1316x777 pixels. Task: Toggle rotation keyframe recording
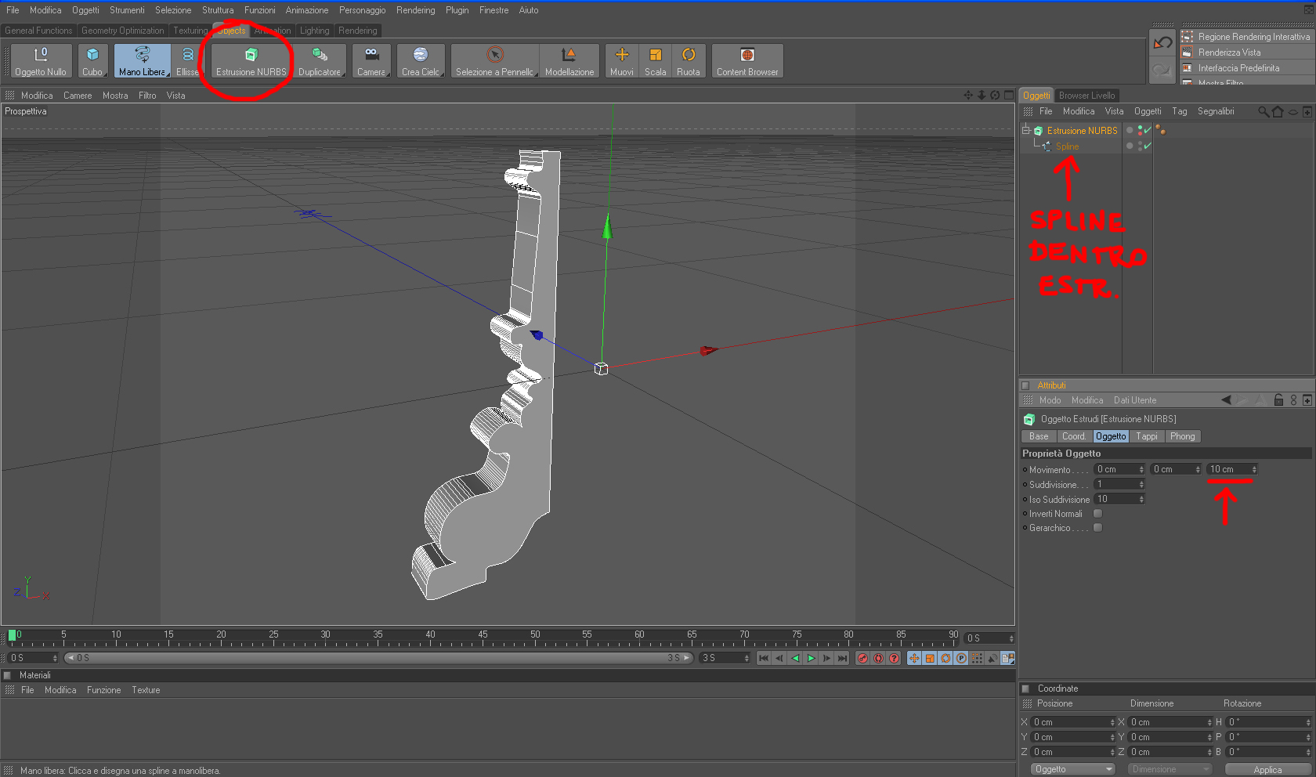click(x=945, y=658)
